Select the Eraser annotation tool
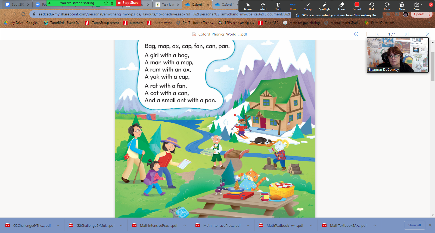This screenshot has width=435, height=233. (x=342, y=6)
